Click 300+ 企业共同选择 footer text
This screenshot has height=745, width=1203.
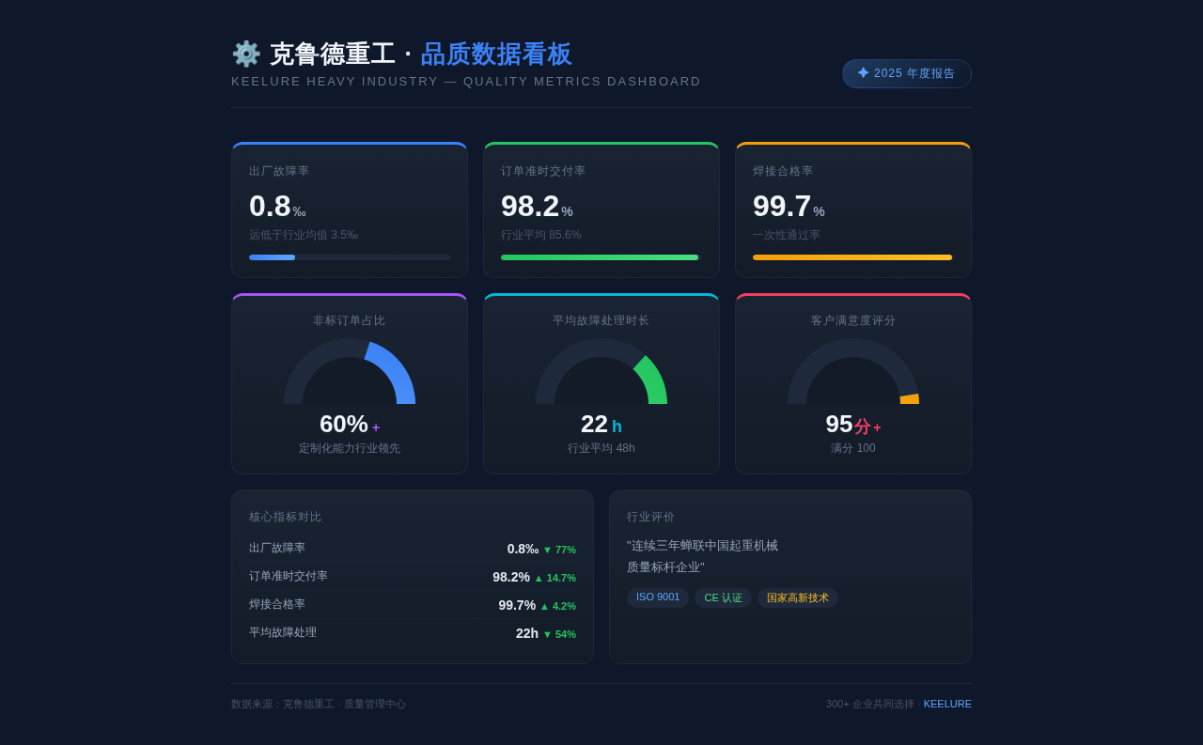pos(870,704)
